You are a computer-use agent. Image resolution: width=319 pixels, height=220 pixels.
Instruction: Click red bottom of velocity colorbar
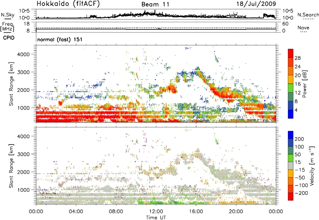(291, 197)
